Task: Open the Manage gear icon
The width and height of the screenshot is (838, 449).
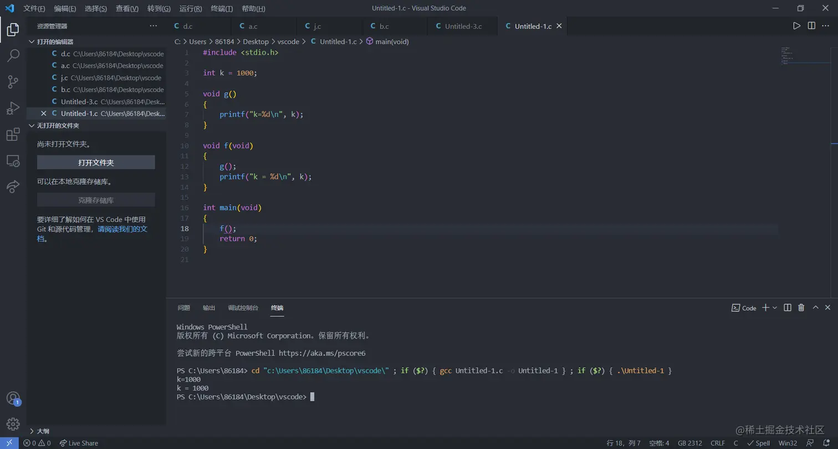Action: [13, 424]
